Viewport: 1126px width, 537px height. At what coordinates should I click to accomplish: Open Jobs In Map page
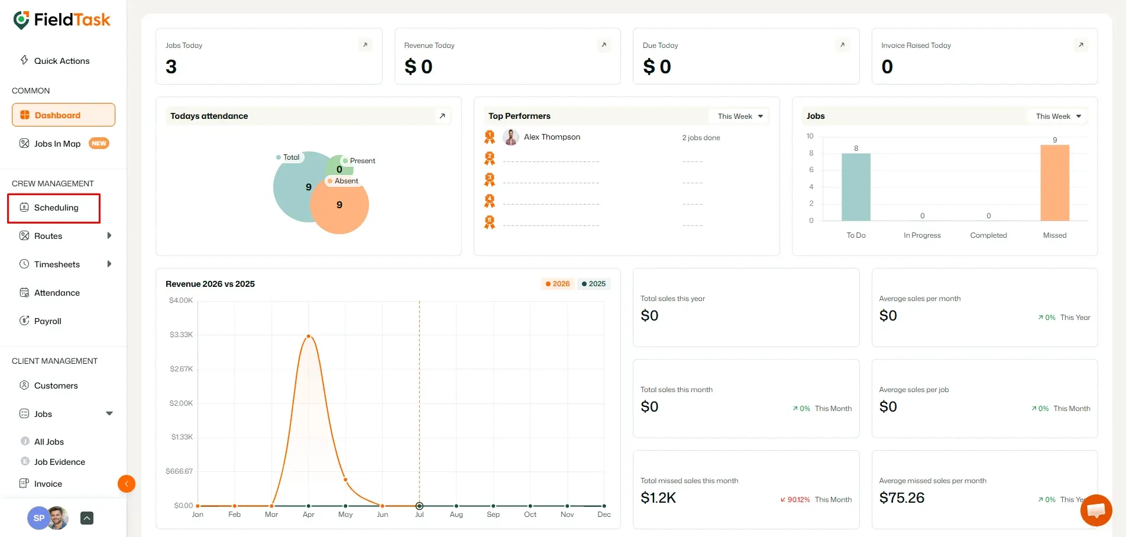pos(57,144)
